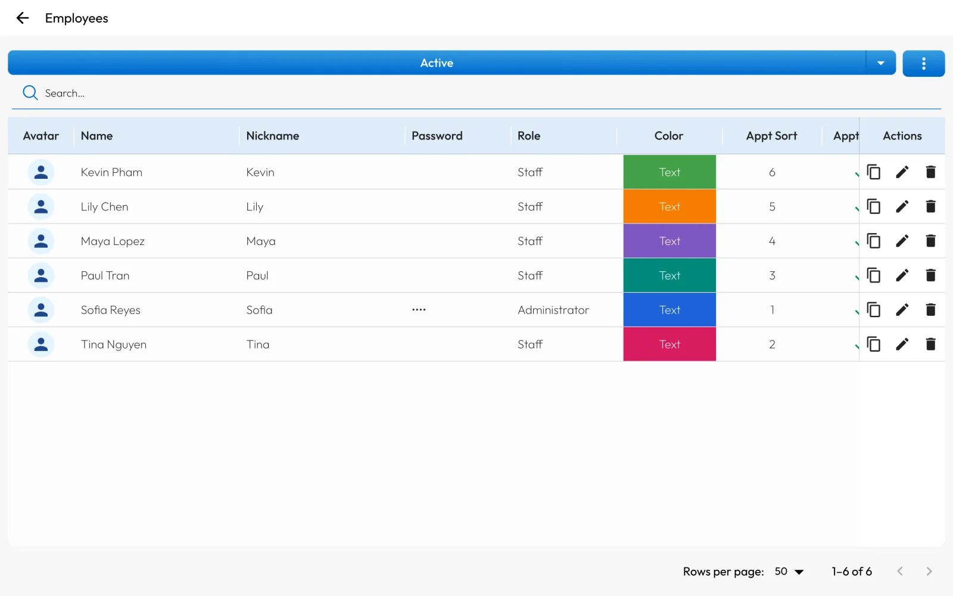
Task: Click the name Paul Tran
Action: (105, 275)
